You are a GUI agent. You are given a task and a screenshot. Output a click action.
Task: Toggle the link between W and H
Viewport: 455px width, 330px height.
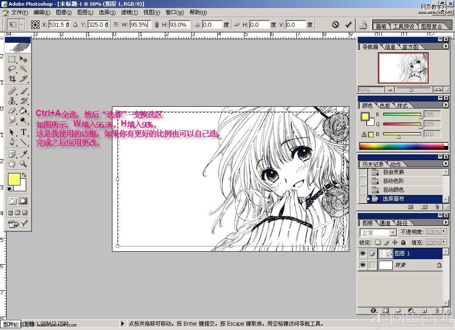coord(156,25)
